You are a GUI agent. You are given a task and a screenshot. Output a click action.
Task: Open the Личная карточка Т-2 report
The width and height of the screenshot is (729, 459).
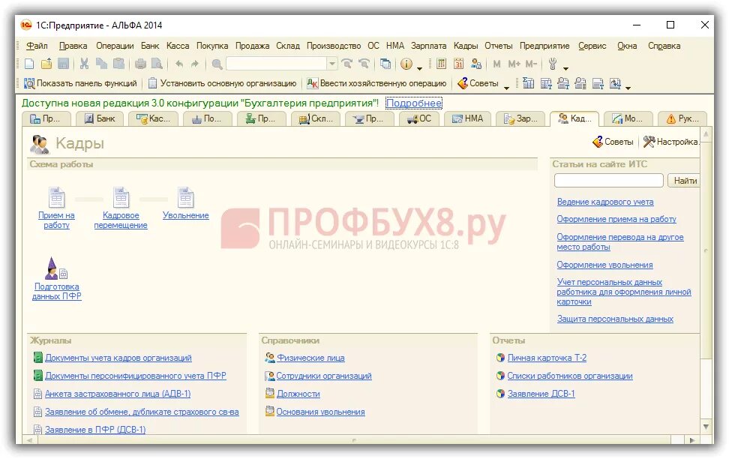[x=547, y=358]
